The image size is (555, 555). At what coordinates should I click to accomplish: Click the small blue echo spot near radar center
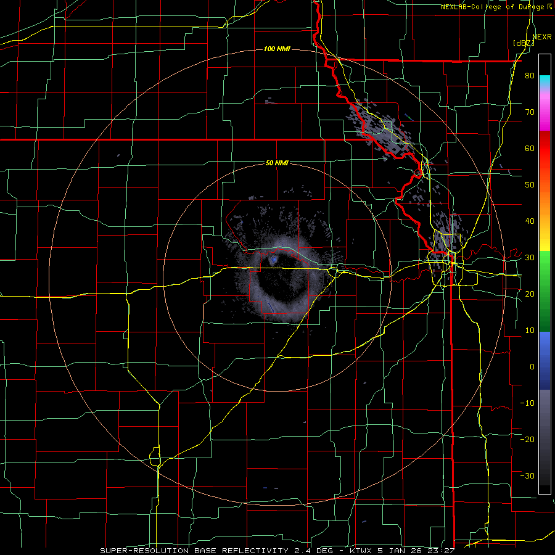[273, 260]
